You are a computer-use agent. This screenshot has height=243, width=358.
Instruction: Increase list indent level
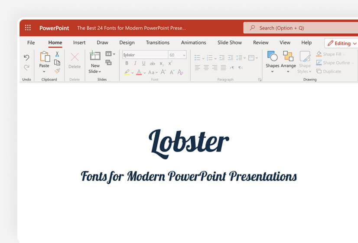tap(231, 58)
